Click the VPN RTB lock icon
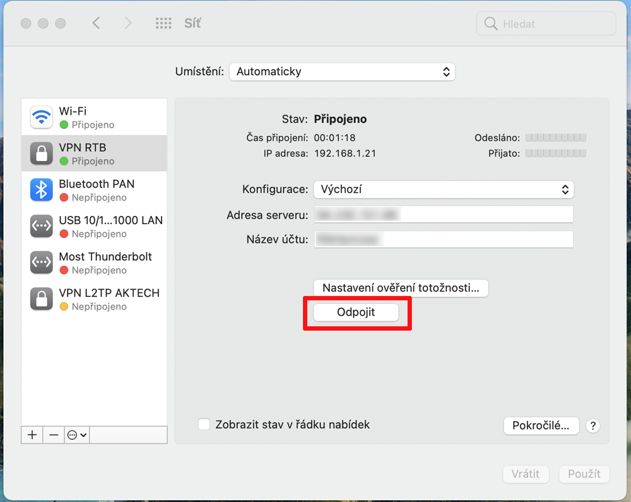Viewport: 631px width, 502px height. [x=42, y=153]
